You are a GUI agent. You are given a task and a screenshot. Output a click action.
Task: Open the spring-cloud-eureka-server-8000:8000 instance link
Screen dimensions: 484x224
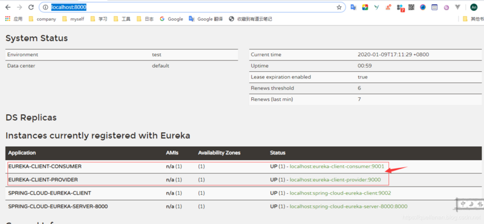click(x=348, y=206)
